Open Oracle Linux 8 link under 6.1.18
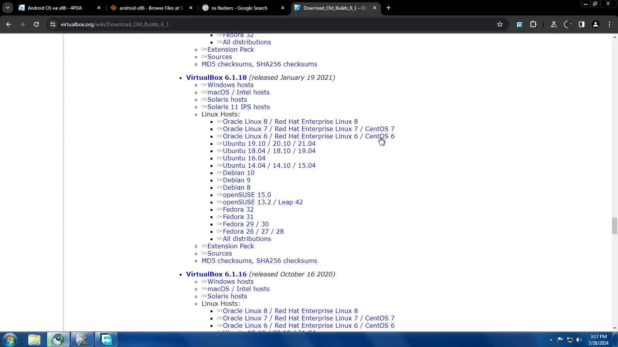 [x=290, y=121]
